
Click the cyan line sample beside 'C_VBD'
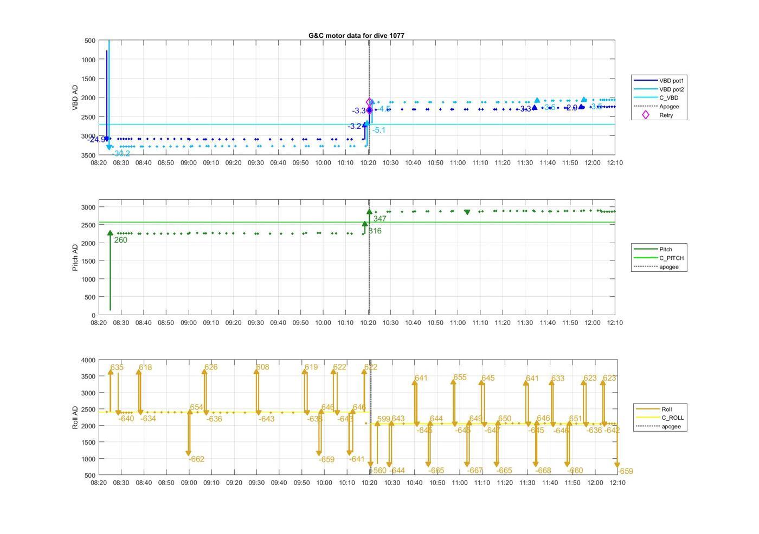645,98
